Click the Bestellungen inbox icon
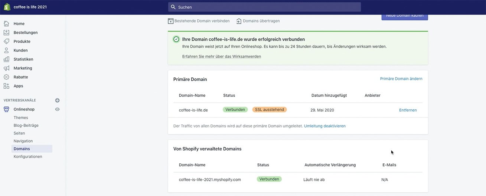Image resolution: width=486 pixels, height=196 pixels. click(x=6, y=33)
